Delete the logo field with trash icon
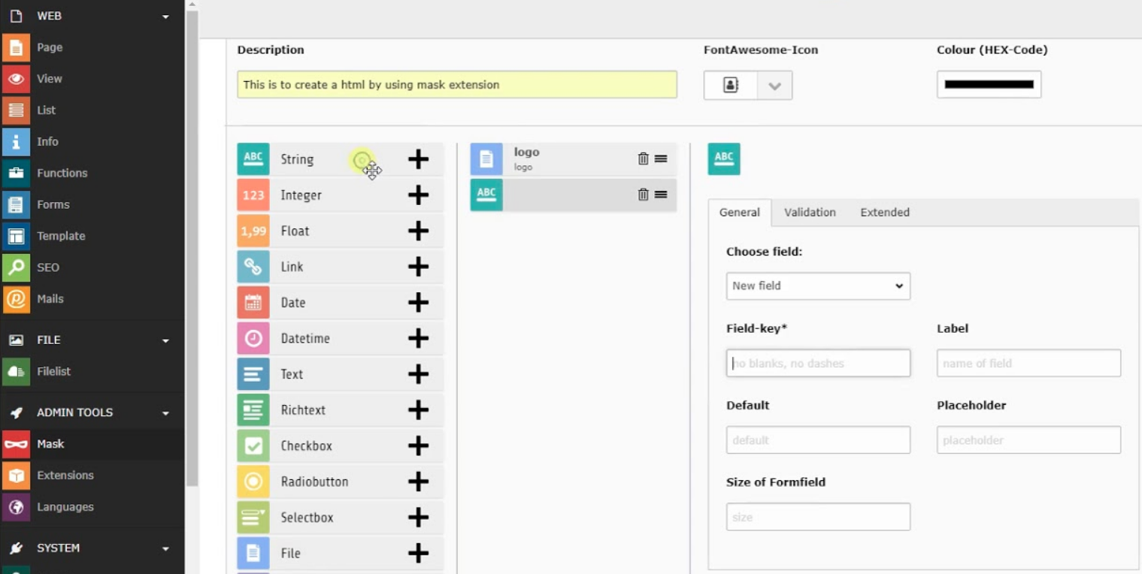Screen dimensions: 1142x574 (643, 159)
